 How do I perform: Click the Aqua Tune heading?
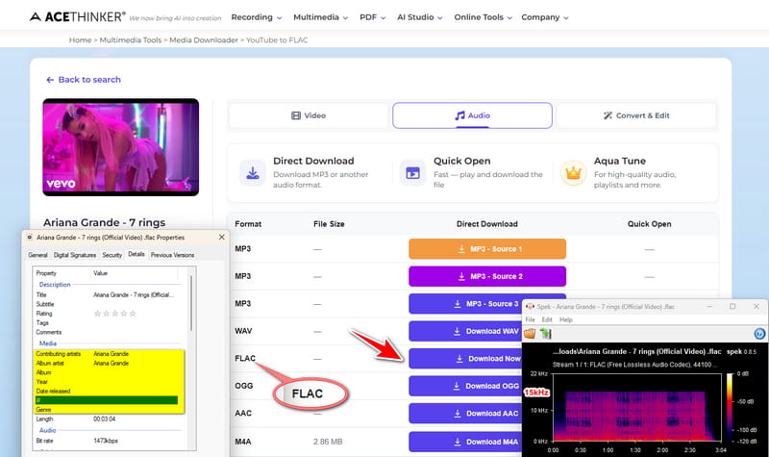619,161
